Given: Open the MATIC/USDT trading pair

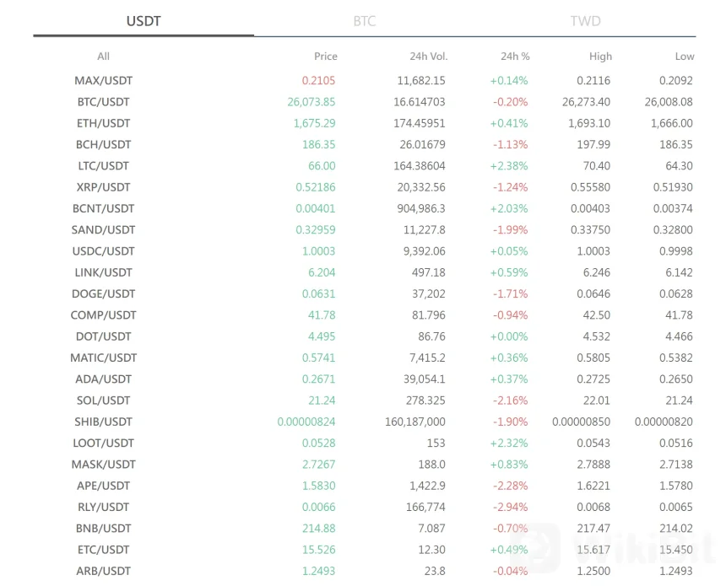Looking at the screenshot, I should tap(103, 358).
